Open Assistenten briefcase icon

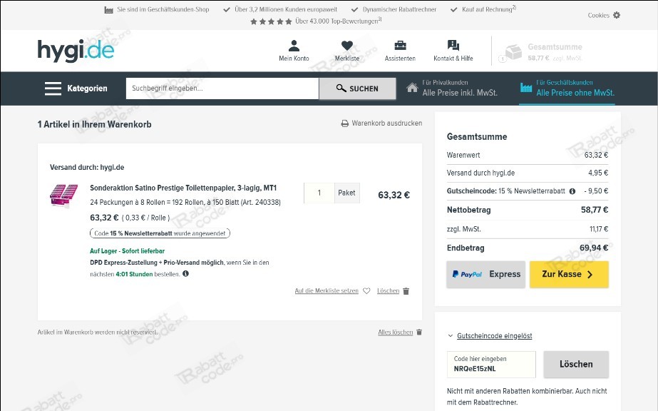tap(400, 46)
